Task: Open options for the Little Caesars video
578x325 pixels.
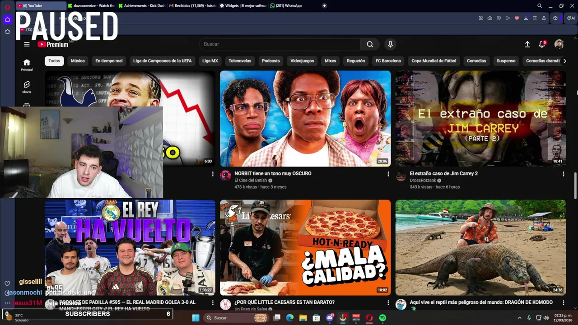Action: point(388,303)
